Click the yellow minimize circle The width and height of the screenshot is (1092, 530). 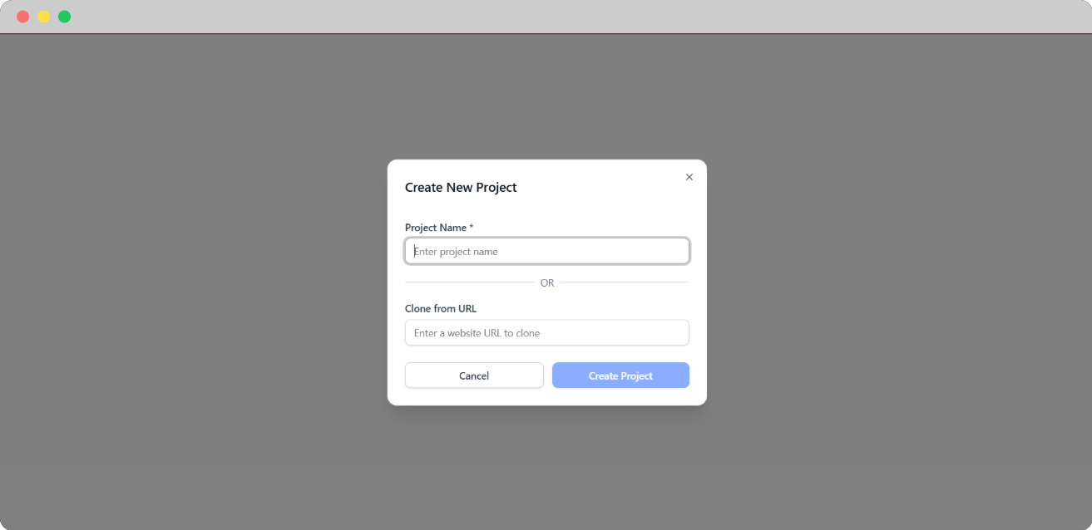(x=42, y=16)
